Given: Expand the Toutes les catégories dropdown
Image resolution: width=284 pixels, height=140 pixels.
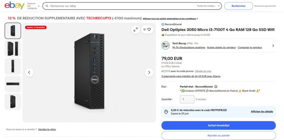Looking at the screenshot, I should (x=208, y=6).
